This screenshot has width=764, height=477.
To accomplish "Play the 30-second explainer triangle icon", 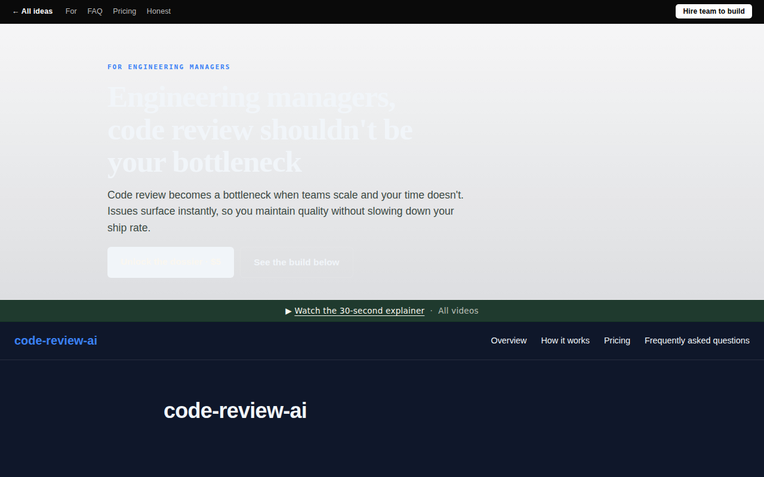I will click(288, 311).
